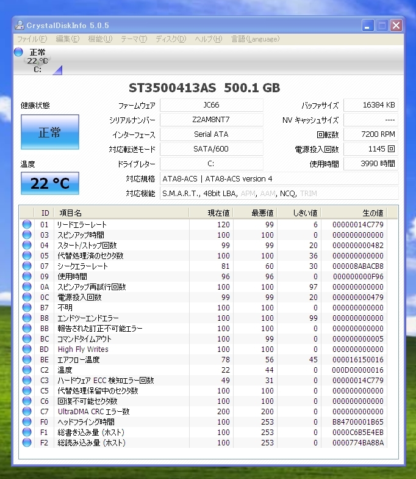Image resolution: width=416 pixels, height=479 pixels.
Task: Click the status orb in B7 不明 row
Action: [27, 307]
